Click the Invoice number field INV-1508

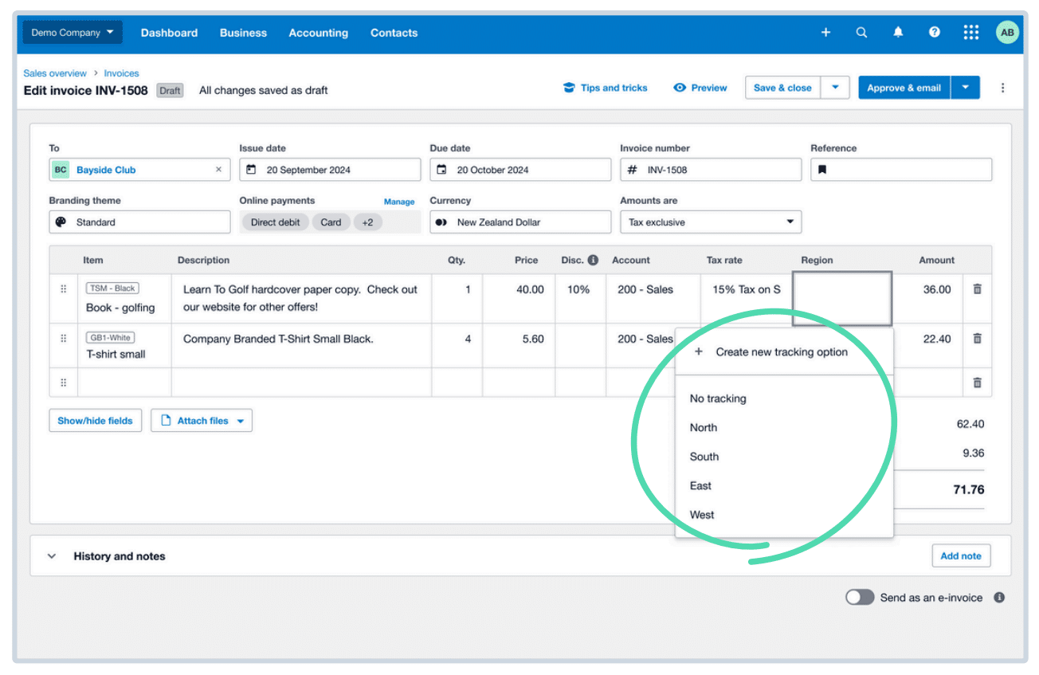pyautogui.click(x=711, y=170)
